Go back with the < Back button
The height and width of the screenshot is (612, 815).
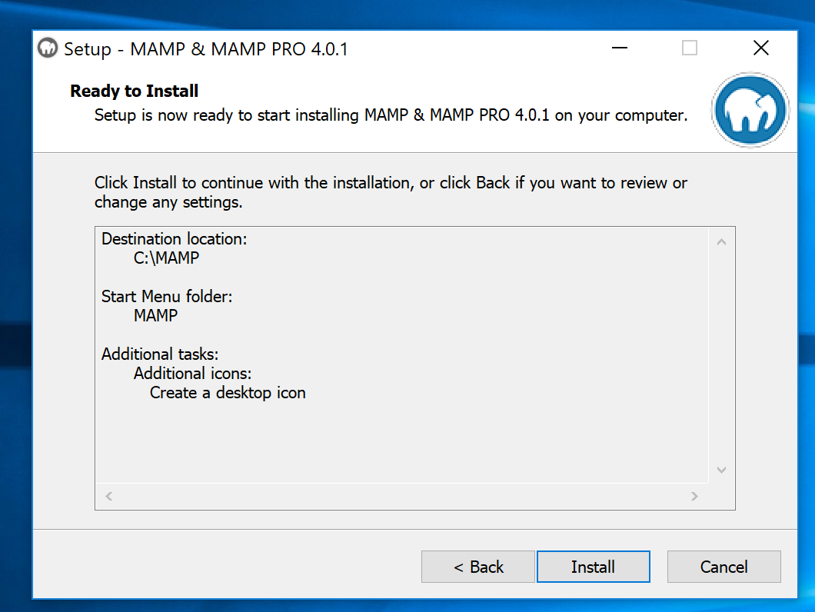click(477, 567)
